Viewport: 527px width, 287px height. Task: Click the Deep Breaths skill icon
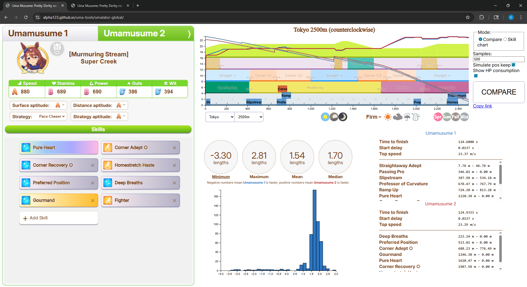[x=108, y=183]
